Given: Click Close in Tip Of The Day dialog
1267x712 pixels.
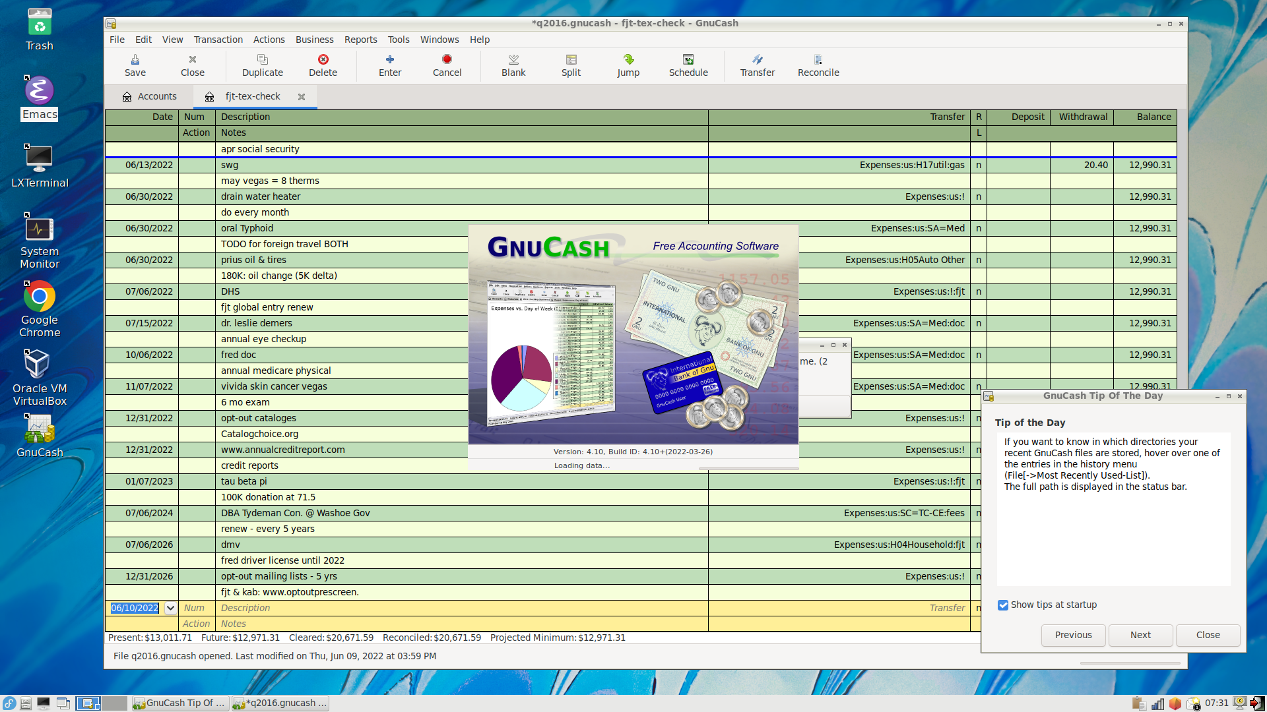Looking at the screenshot, I should 1208,635.
